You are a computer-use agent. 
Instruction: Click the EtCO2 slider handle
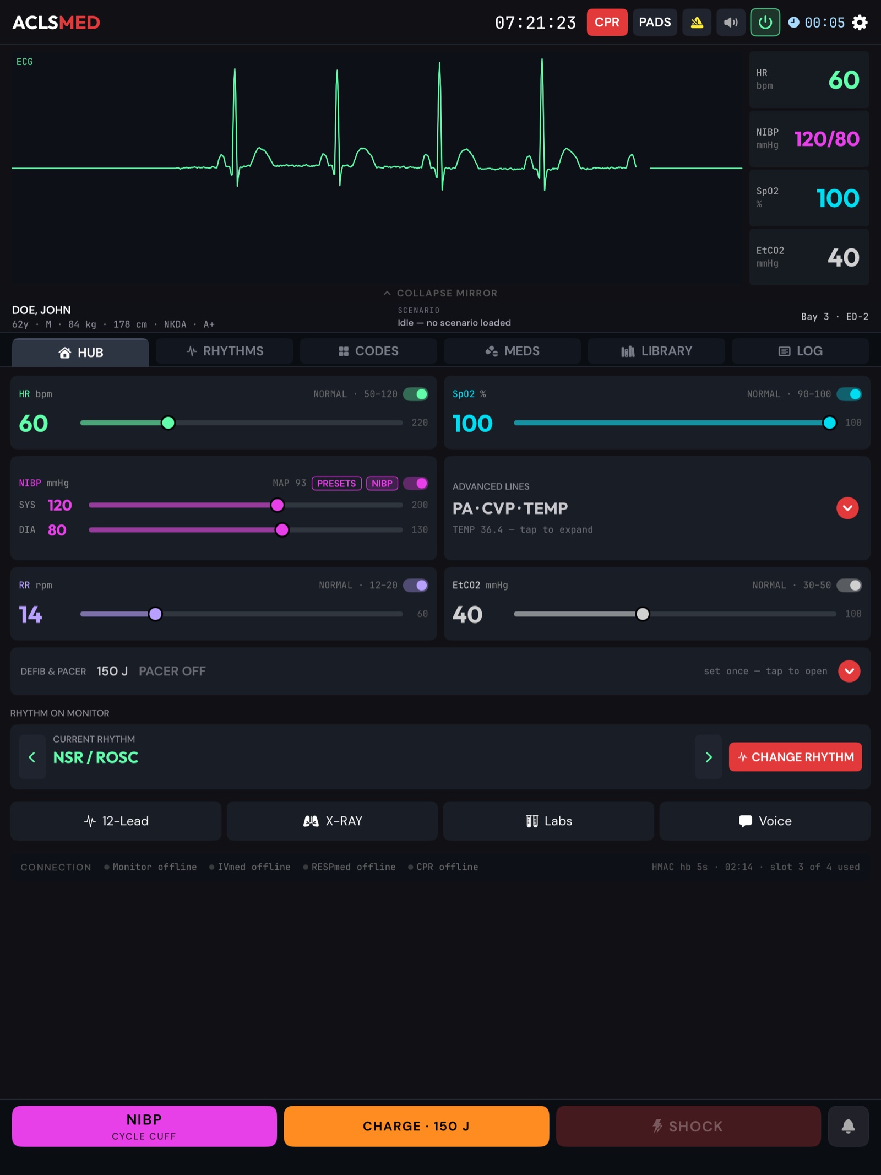[642, 614]
